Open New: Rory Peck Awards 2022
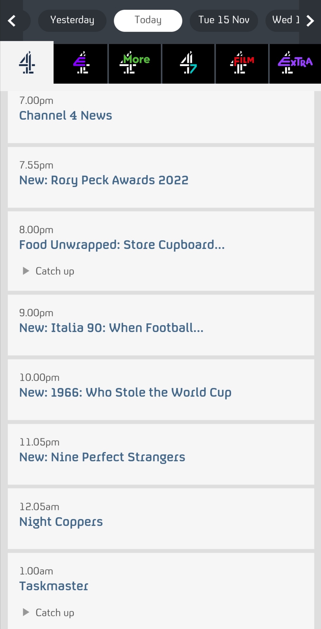This screenshot has height=629, width=321. pos(161,177)
